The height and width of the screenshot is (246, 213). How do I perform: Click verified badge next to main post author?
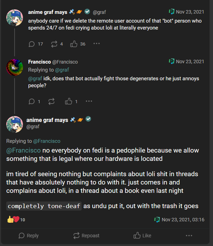[x=89, y=119]
